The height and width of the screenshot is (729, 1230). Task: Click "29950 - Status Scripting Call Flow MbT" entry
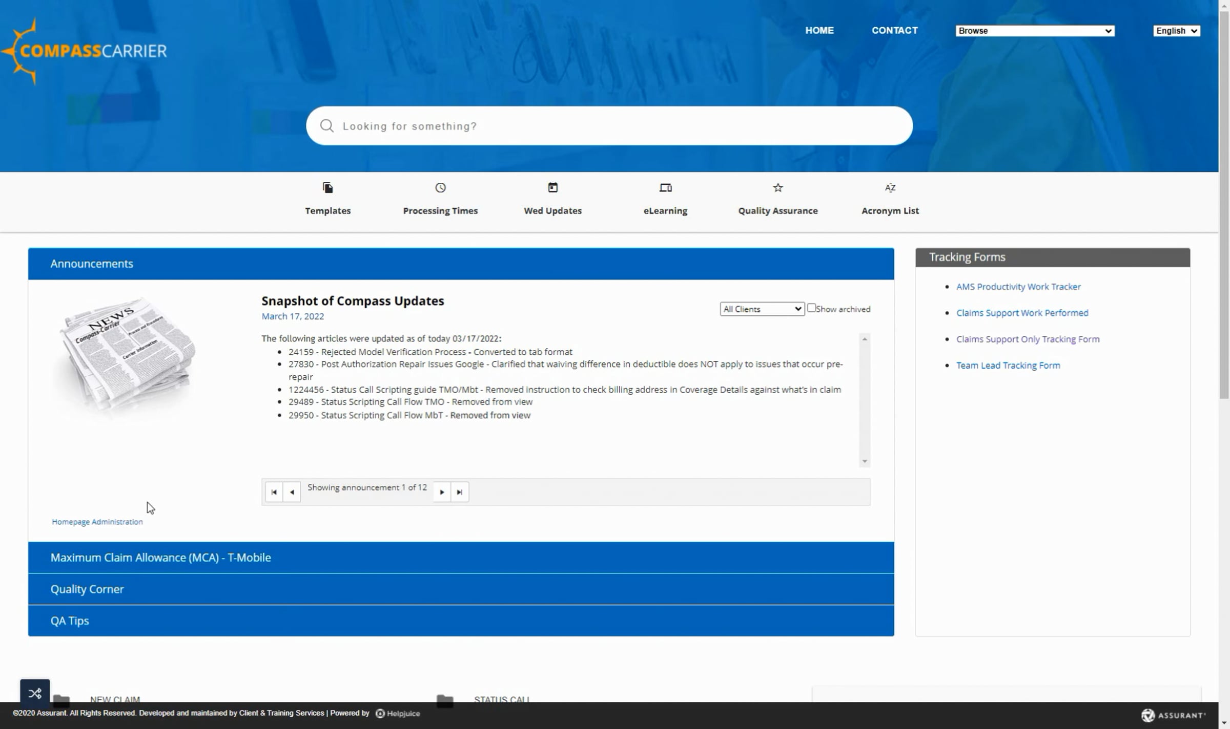[x=409, y=415]
